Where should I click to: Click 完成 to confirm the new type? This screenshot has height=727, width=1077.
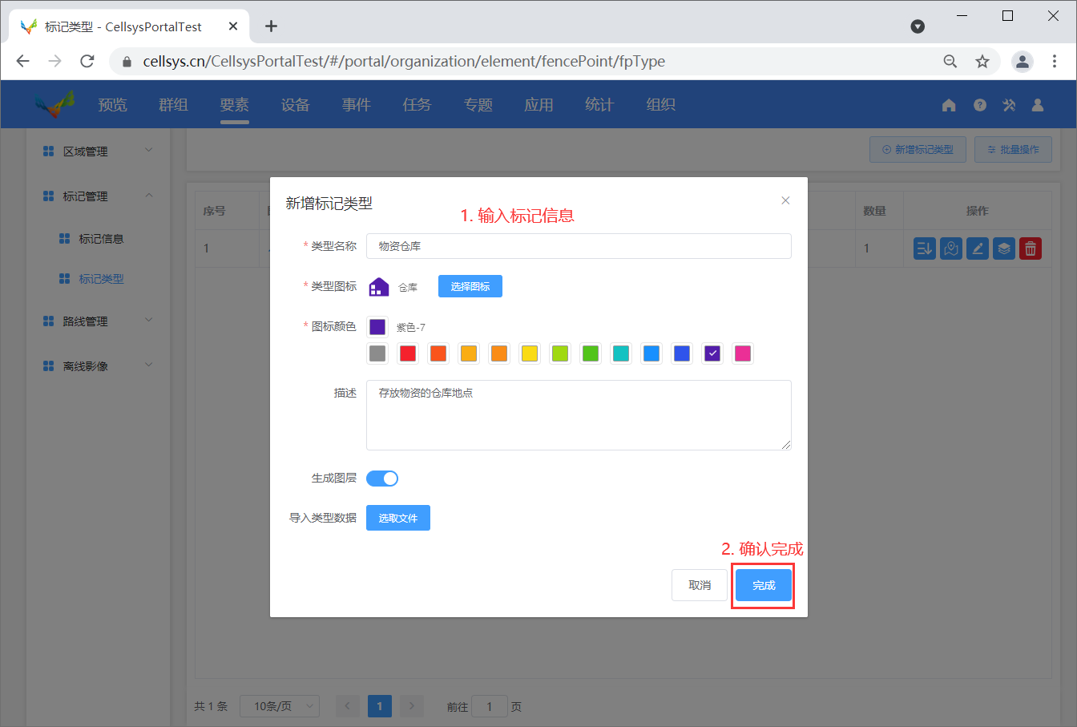click(x=764, y=585)
